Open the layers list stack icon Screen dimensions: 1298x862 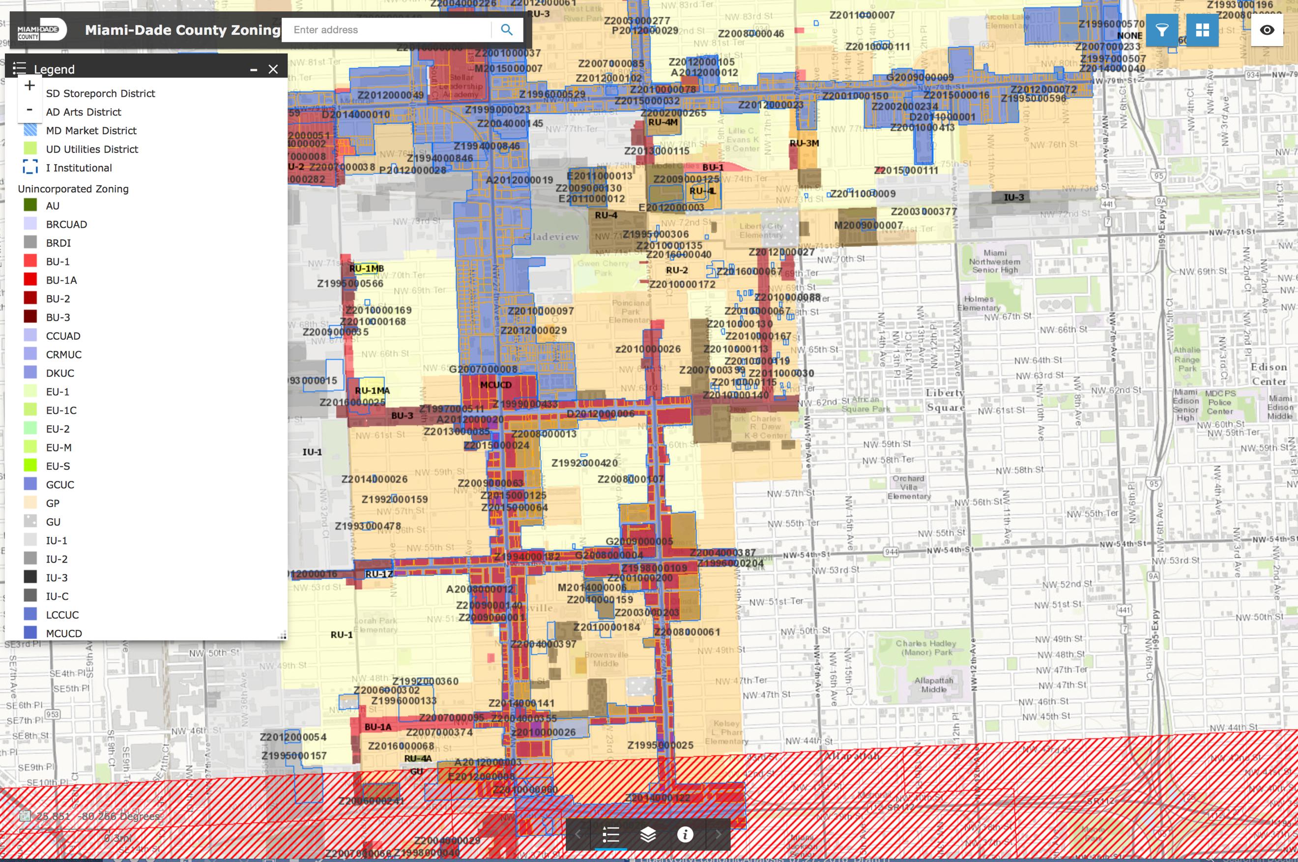pyautogui.click(x=648, y=834)
